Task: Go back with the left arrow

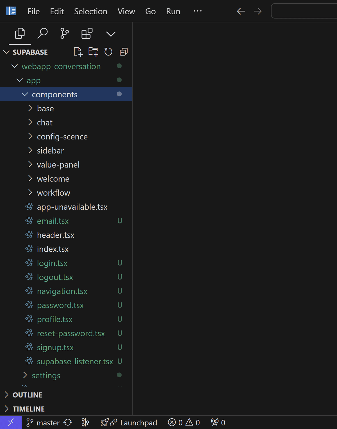Action: point(241,11)
